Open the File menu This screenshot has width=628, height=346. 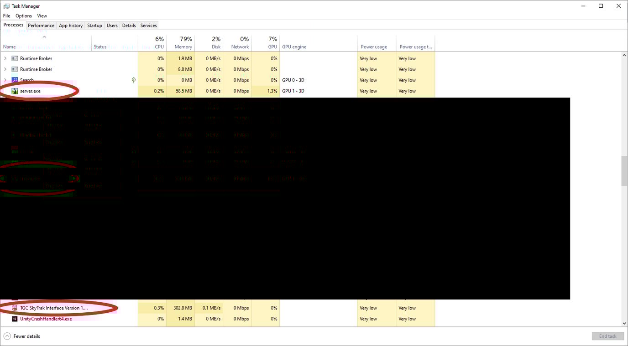click(6, 15)
